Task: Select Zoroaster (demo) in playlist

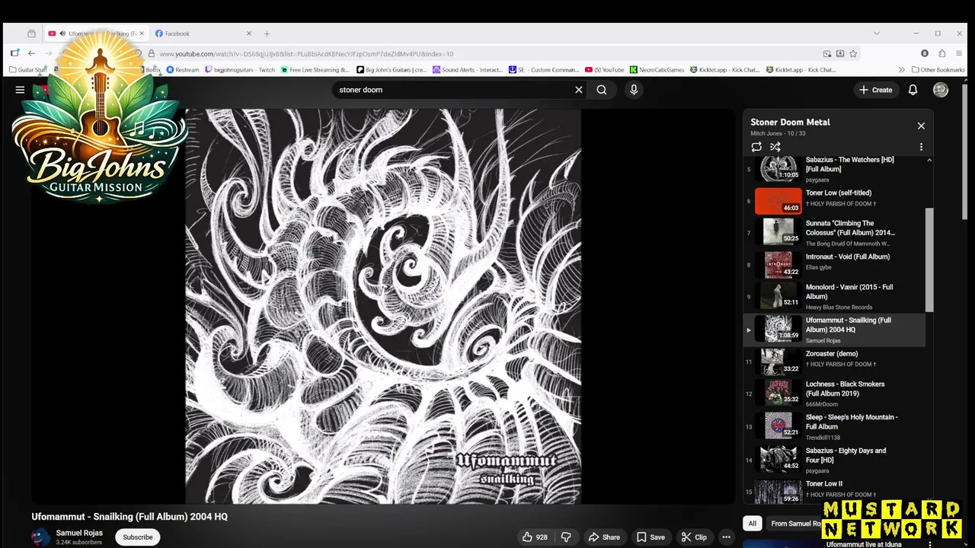Action: [835, 362]
